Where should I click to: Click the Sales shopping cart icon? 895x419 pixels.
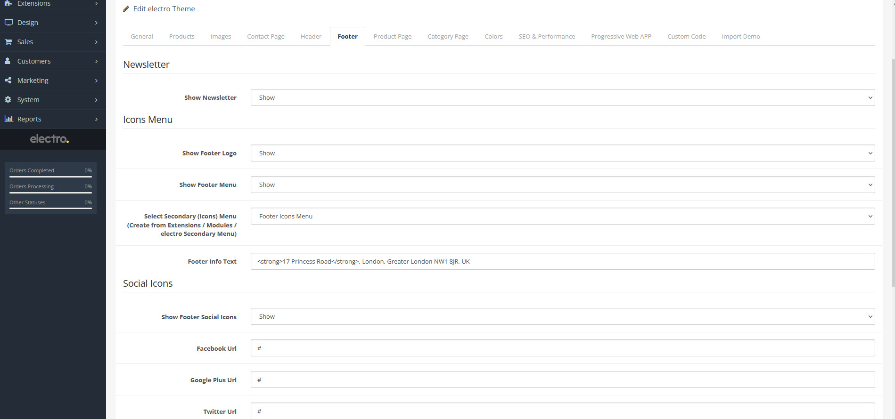[x=8, y=41]
